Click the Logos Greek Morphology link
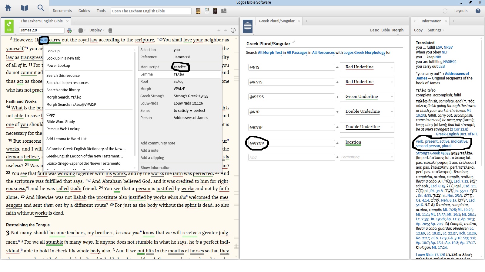Viewport: 485px width, 272px height. (364, 53)
